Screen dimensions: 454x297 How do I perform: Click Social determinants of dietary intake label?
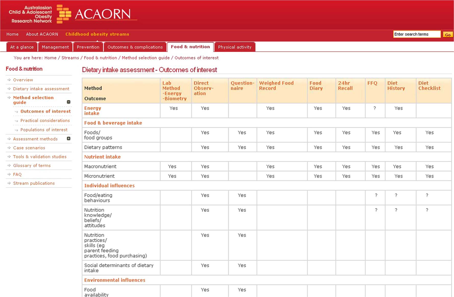(119, 268)
